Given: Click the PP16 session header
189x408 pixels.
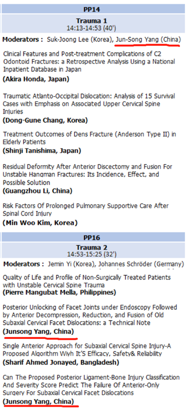Looking at the screenshot, I should click(92, 238).
